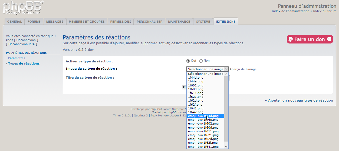Open the Membres et groupes tab

(87, 22)
